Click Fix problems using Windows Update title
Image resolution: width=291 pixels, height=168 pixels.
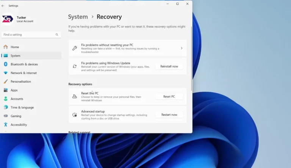point(106,63)
